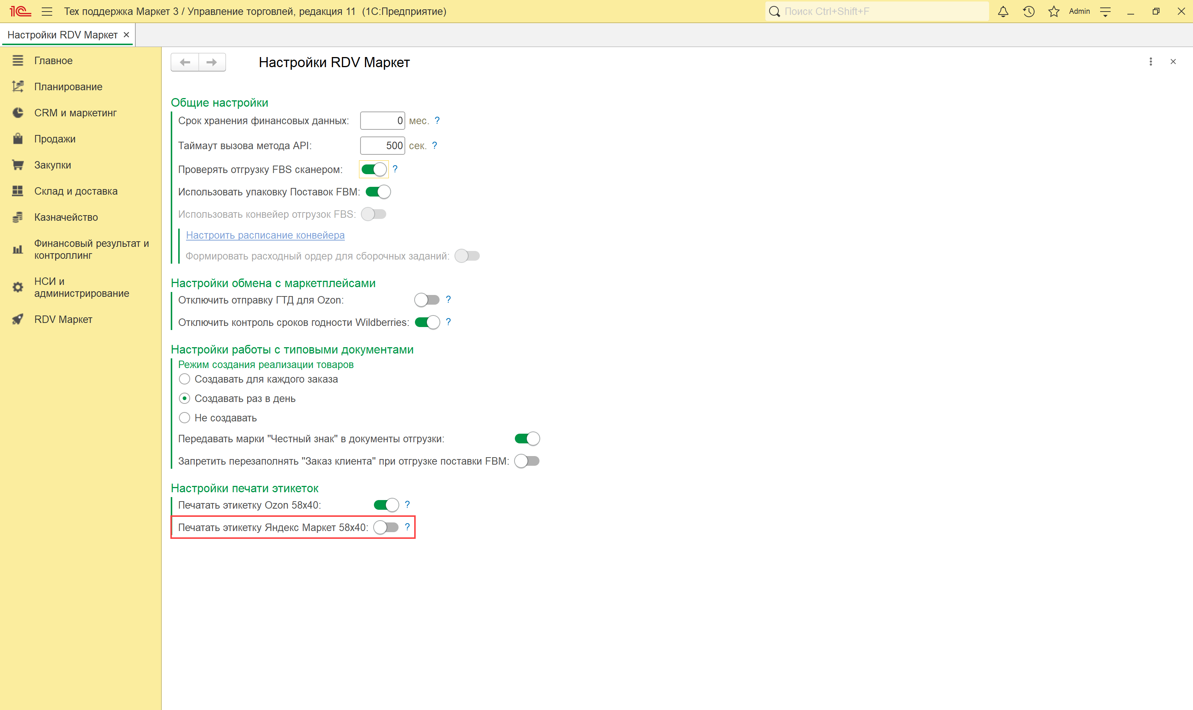Toggle Проверять отгрузку FBS сканером switch

coord(374,169)
